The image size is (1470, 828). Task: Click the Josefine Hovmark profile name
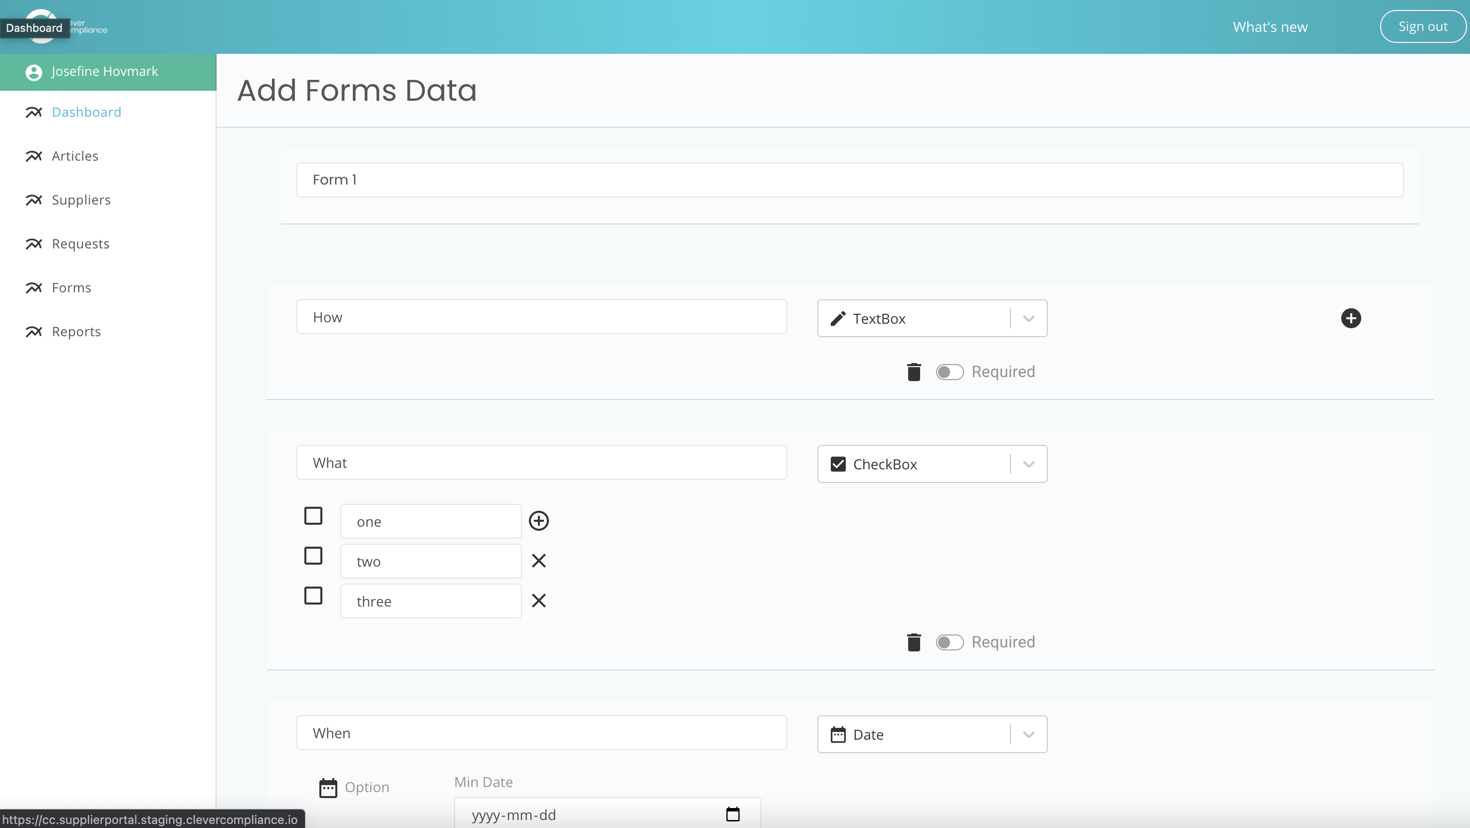[x=104, y=71]
